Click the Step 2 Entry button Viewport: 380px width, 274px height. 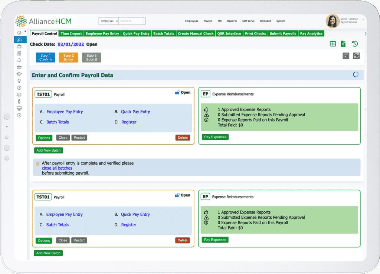pos(68,57)
